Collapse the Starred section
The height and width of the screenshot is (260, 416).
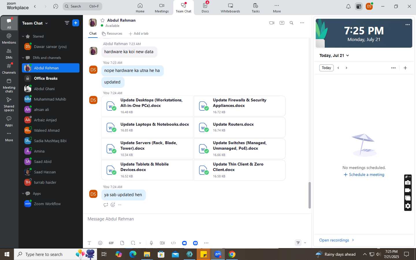23,36
